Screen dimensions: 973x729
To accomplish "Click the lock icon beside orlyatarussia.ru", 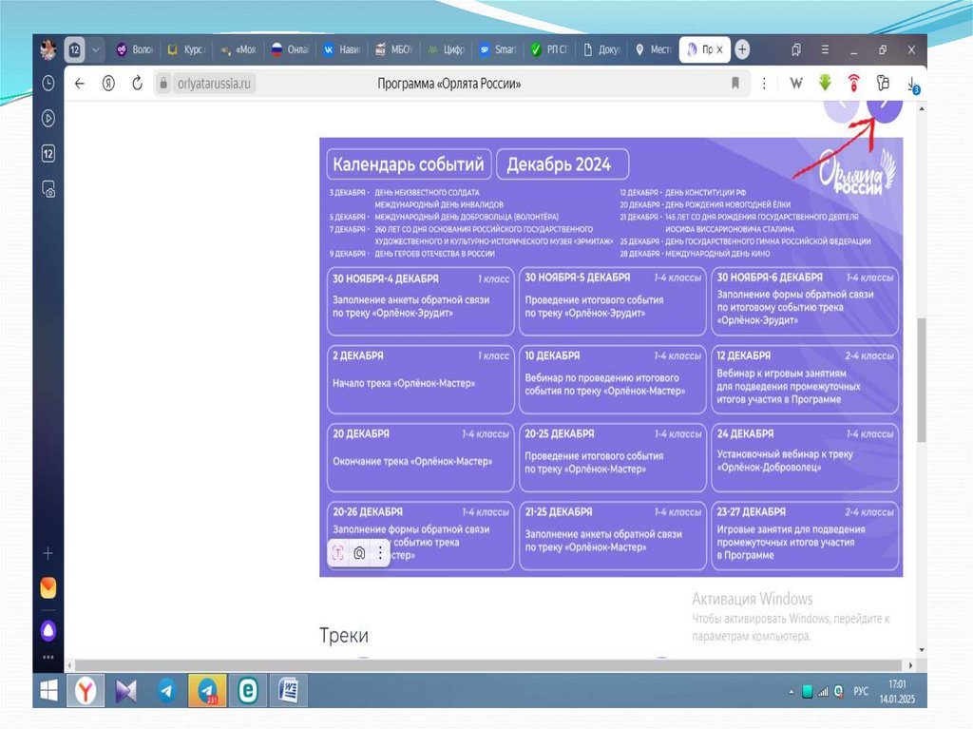I will click(163, 84).
